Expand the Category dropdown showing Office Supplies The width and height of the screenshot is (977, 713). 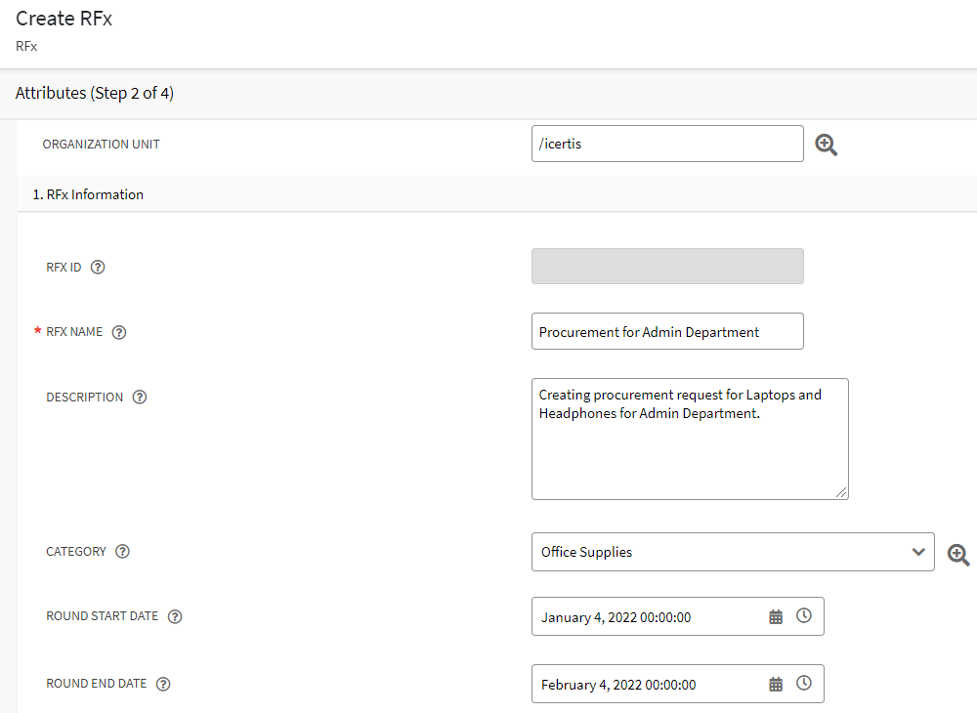(x=917, y=552)
